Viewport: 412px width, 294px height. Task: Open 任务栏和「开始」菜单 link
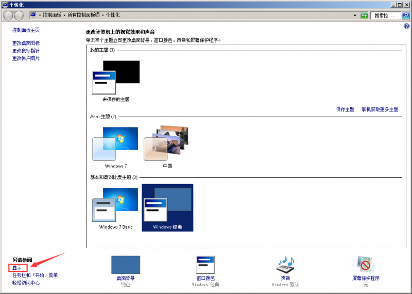click(35, 275)
